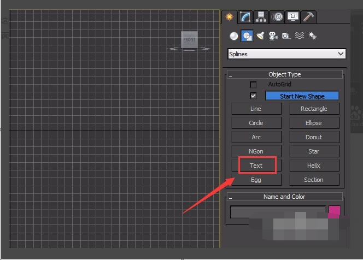363x260 pixels.
Task: Choose the Star spline button
Action: click(314, 151)
